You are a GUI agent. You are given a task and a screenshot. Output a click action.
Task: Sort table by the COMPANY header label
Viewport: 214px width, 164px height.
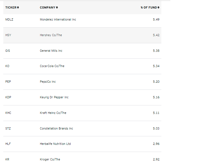tap(47, 7)
